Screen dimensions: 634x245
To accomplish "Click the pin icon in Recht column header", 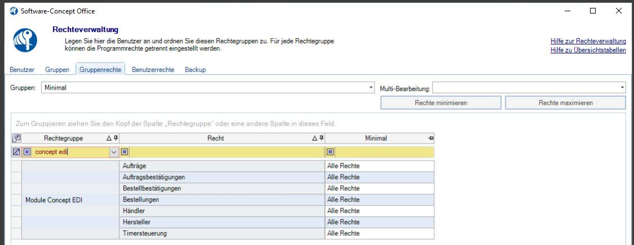I will (321, 138).
